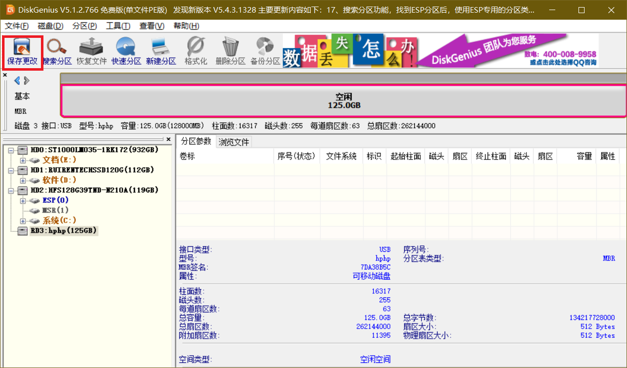Click the 新建分区 new partition icon
The height and width of the screenshot is (368, 627).
pos(161,51)
